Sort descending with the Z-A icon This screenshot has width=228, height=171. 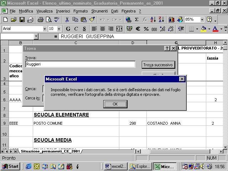161,20
